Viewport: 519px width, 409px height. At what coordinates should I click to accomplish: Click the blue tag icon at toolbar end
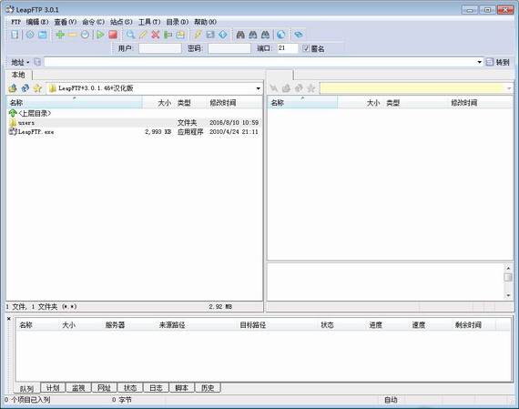click(x=299, y=35)
